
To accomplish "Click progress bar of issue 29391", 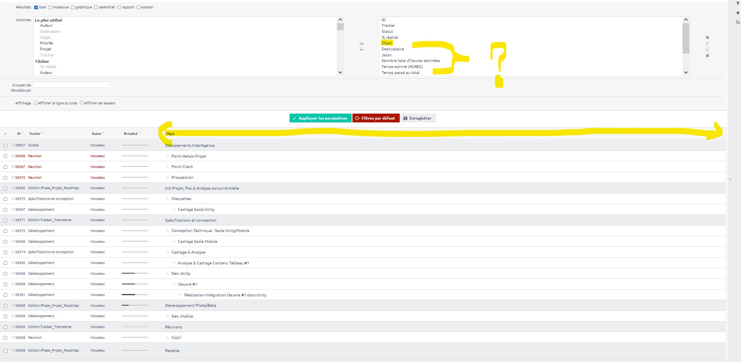I will pos(135,294).
